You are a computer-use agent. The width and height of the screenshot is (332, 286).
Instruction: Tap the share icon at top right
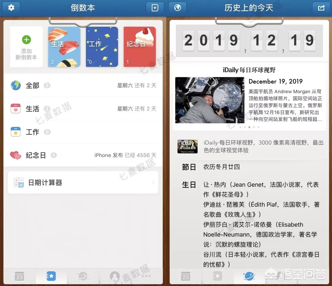(321, 8)
